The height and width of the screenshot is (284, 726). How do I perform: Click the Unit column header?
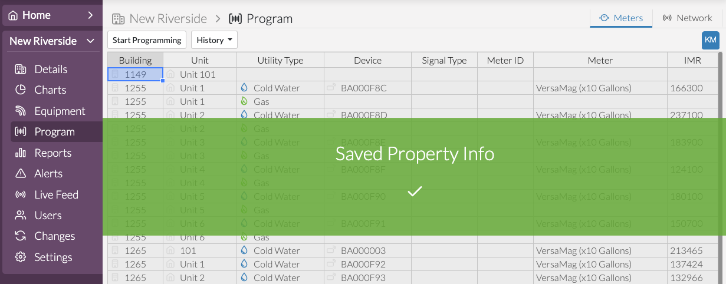tap(200, 60)
